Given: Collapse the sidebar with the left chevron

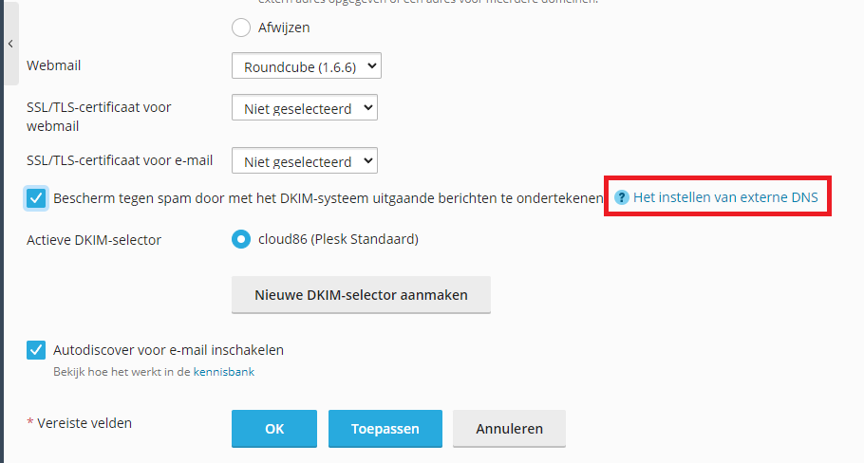Looking at the screenshot, I should 10,44.
